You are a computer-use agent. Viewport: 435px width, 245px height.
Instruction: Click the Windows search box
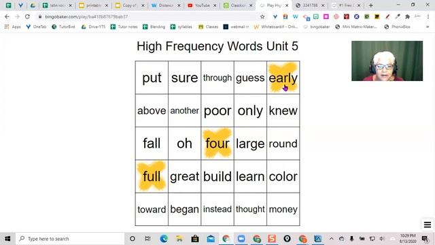(70, 239)
